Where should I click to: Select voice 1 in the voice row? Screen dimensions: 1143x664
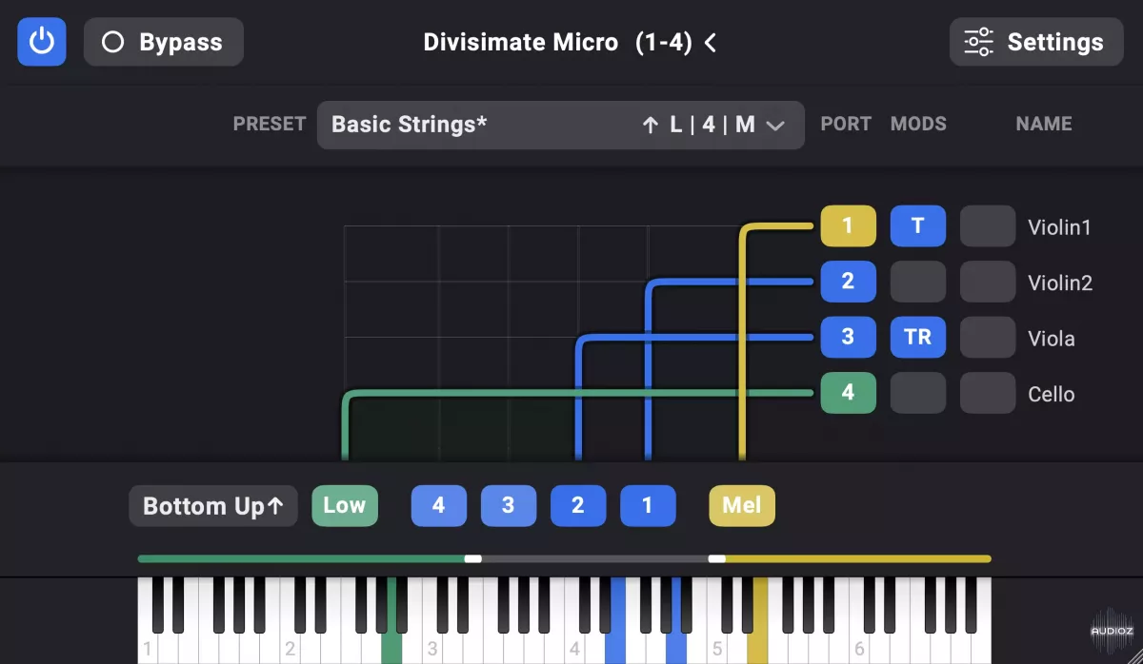click(x=648, y=506)
